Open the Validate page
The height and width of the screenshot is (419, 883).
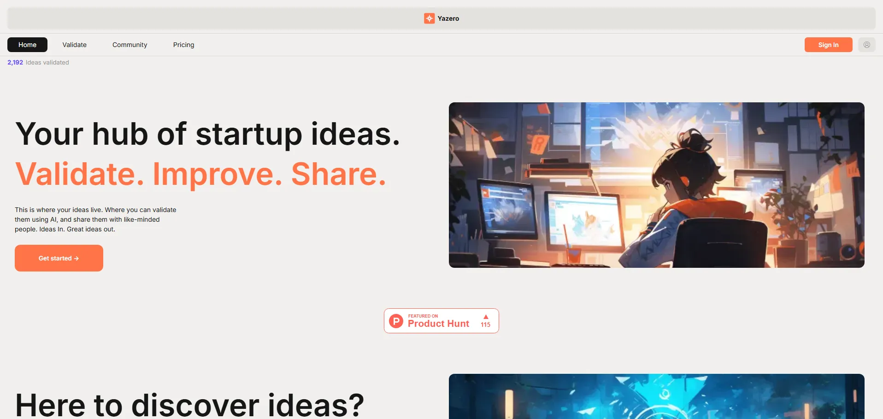75,45
